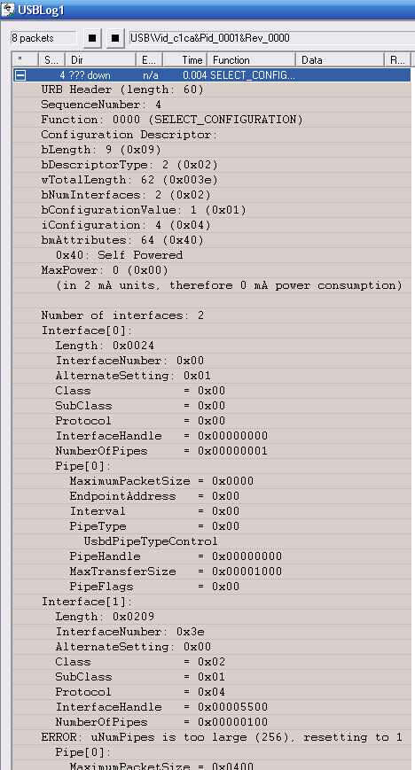The image size is (415, 770).
Task: Click the 8 packets counter field
Action: pos(43,38)
